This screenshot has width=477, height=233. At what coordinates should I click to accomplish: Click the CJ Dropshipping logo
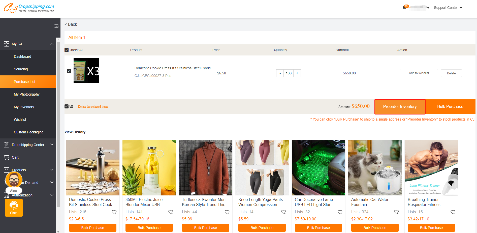click(x=29, y=8)
